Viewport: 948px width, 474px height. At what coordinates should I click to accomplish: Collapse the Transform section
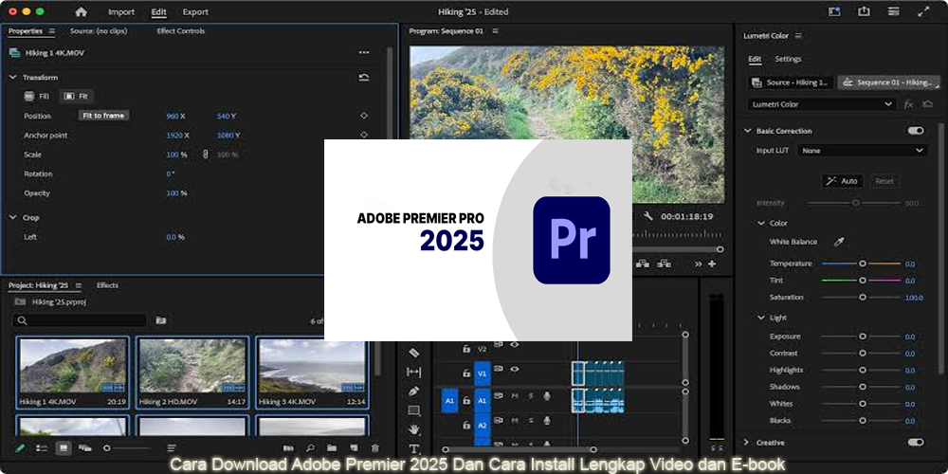(x=12, y=78)
